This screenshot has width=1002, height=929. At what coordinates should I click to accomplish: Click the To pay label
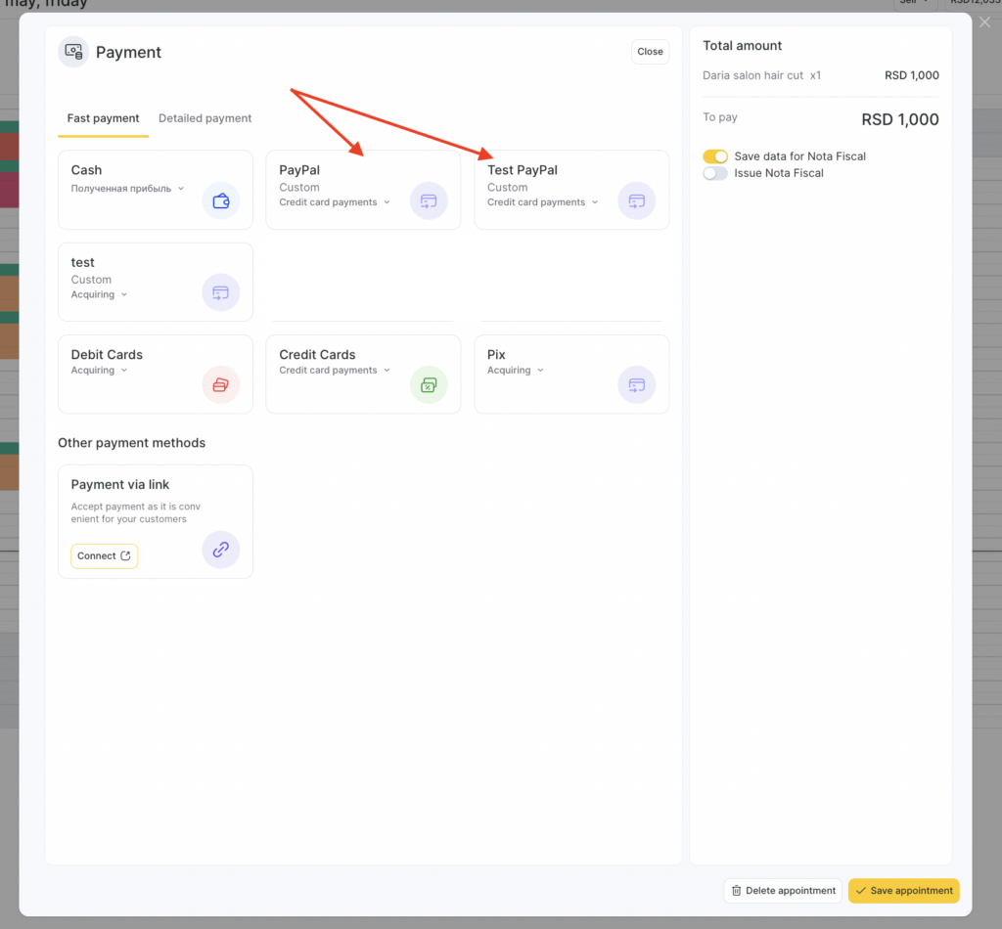(720, 117)
